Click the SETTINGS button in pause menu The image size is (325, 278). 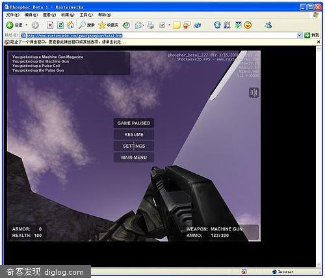134,146
